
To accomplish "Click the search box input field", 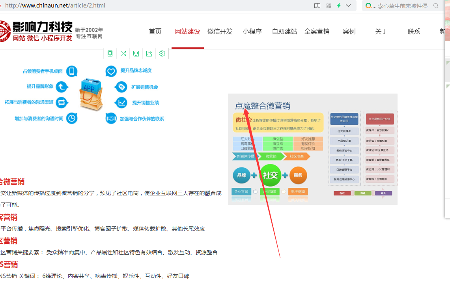I will 402,6.
